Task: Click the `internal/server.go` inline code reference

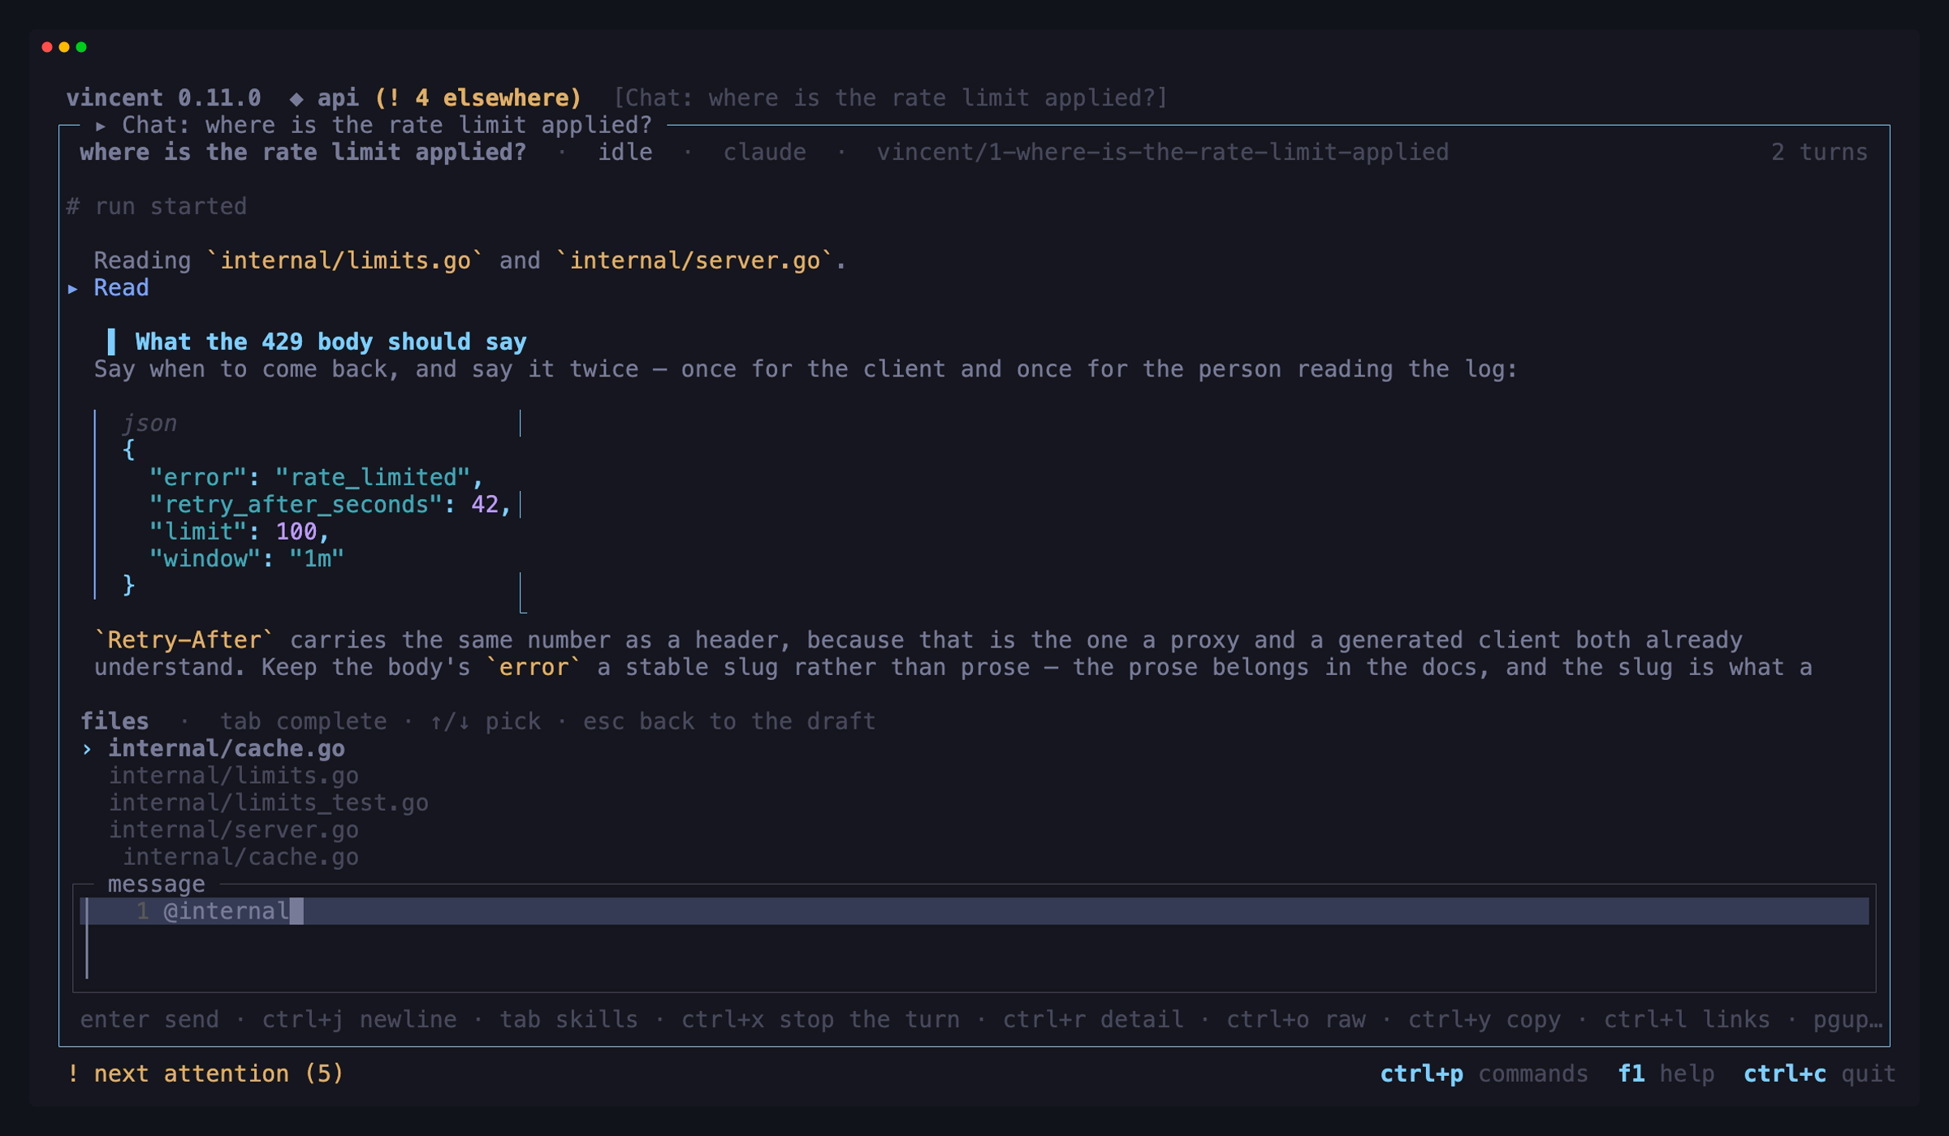Action: point(694,260)
